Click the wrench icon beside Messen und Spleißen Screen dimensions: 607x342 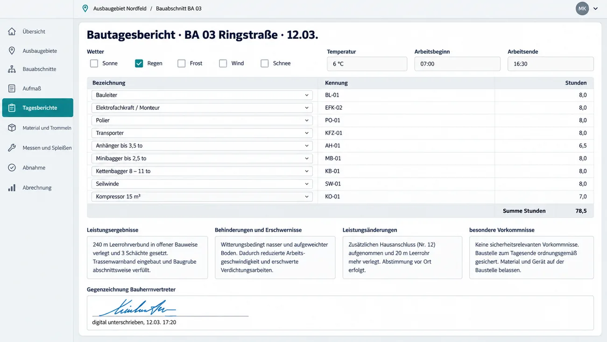12,148
